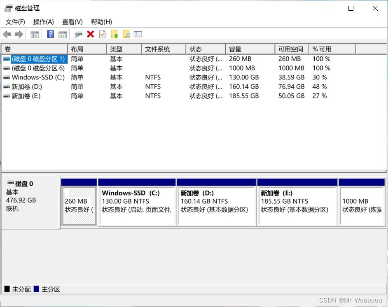
Task: Click the folder with magnifier icon
Action: (x=126, y=34)
